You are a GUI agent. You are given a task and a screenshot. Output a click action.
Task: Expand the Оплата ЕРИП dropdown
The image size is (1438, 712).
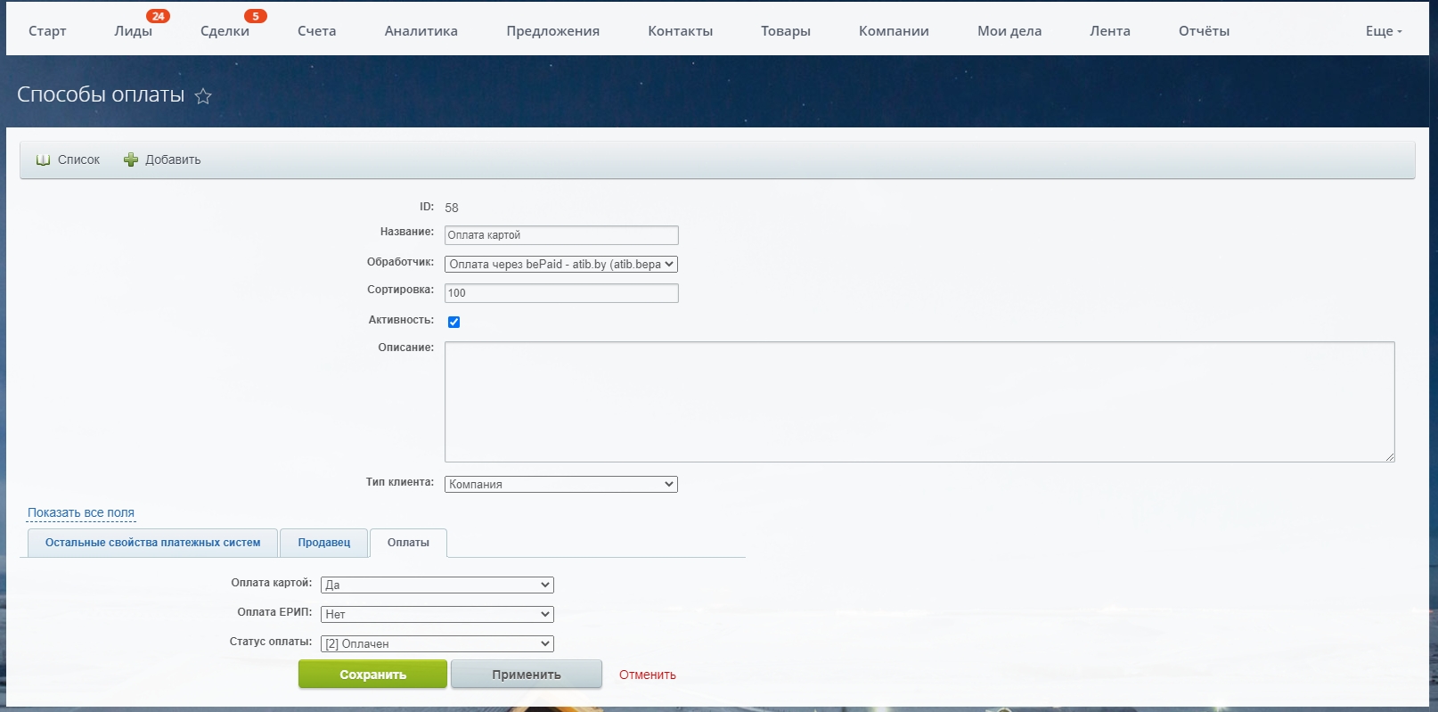pos(437,615)
